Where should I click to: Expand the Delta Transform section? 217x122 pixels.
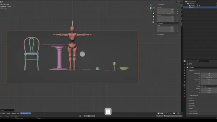(194, 95)
